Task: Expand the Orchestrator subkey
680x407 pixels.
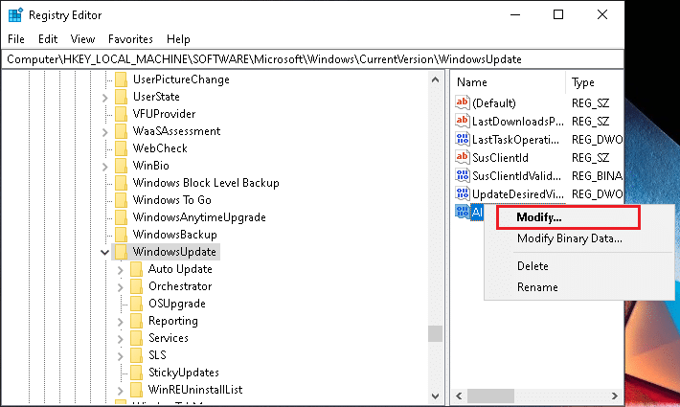Action: (120, 286)
